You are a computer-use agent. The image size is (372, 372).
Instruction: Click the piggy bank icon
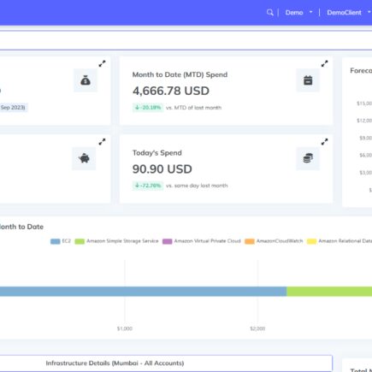pos(84,158)
